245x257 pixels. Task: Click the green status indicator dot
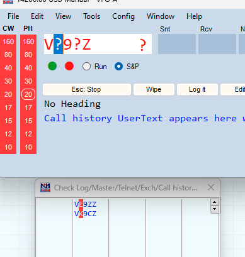(x=52, y=66)
